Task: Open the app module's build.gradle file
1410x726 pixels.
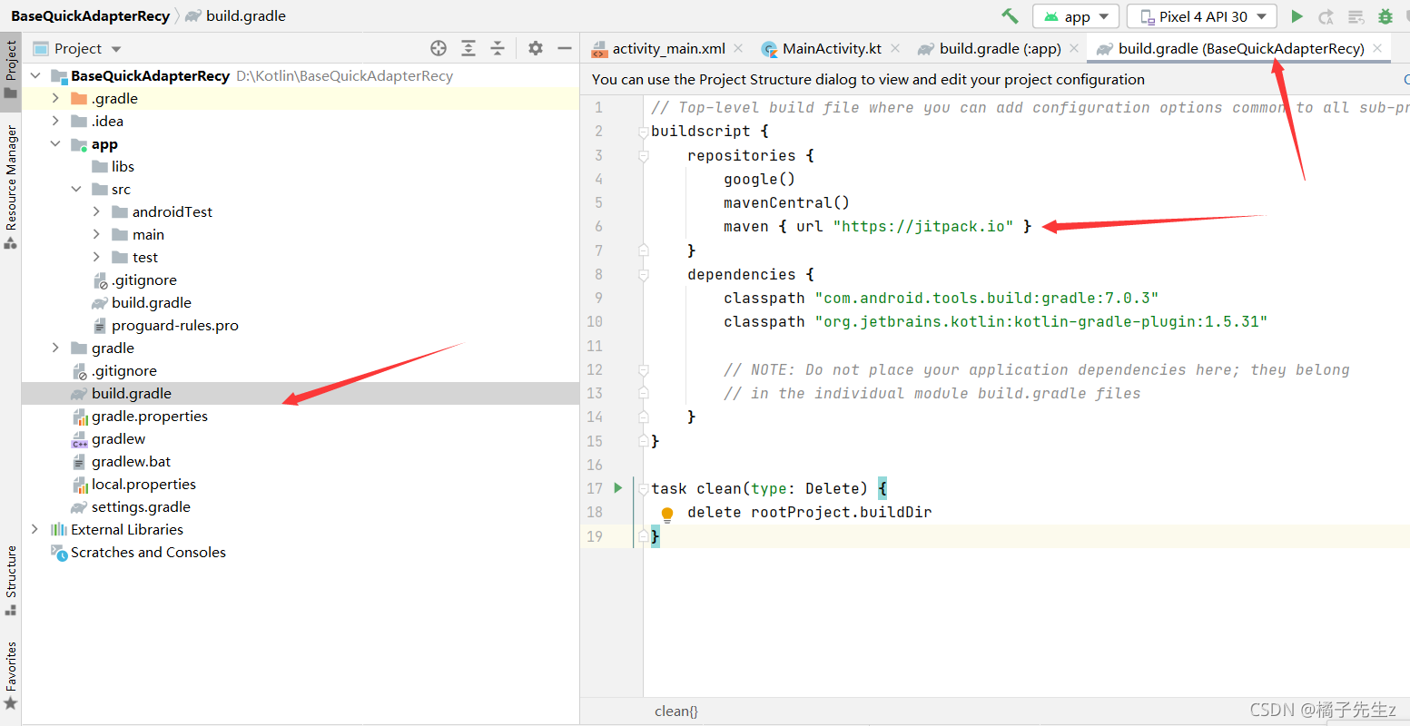Action: 142,302
